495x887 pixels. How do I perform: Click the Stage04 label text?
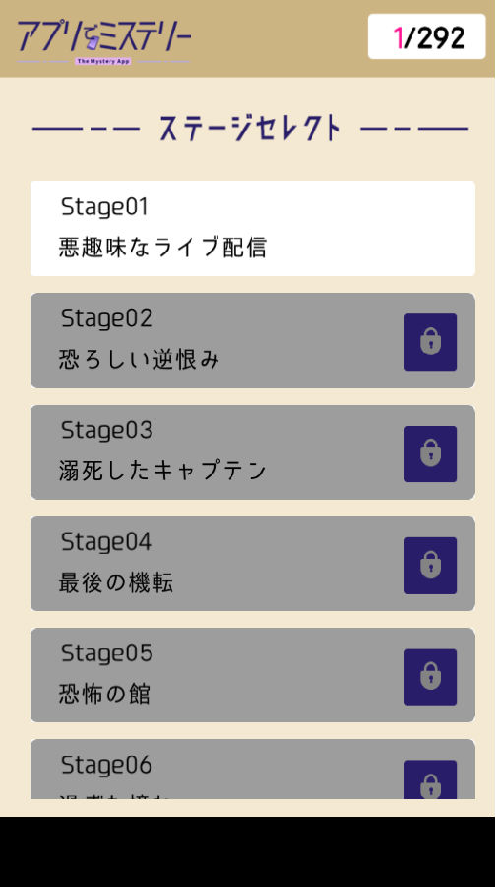tap(106, 542)
